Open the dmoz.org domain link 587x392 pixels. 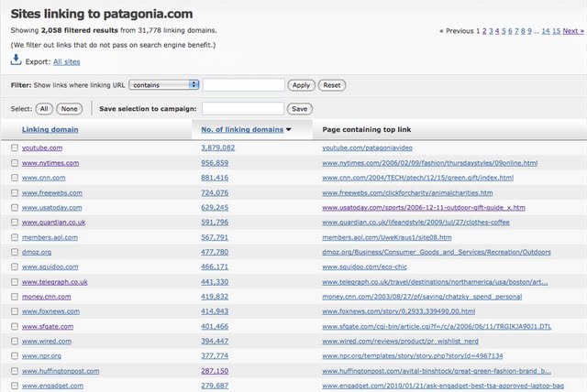tap(37, 252)
